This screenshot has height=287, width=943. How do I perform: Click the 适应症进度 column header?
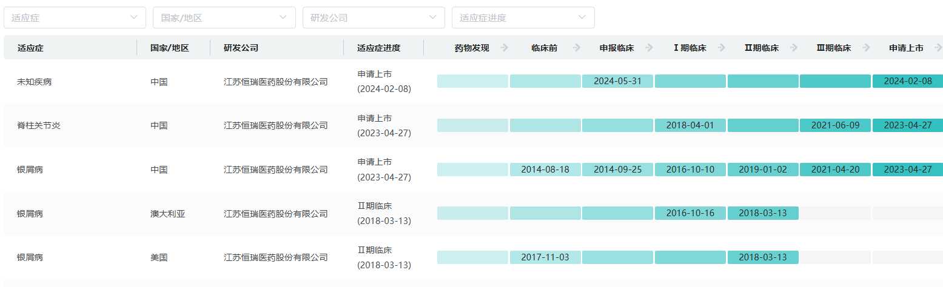(379, 48)
